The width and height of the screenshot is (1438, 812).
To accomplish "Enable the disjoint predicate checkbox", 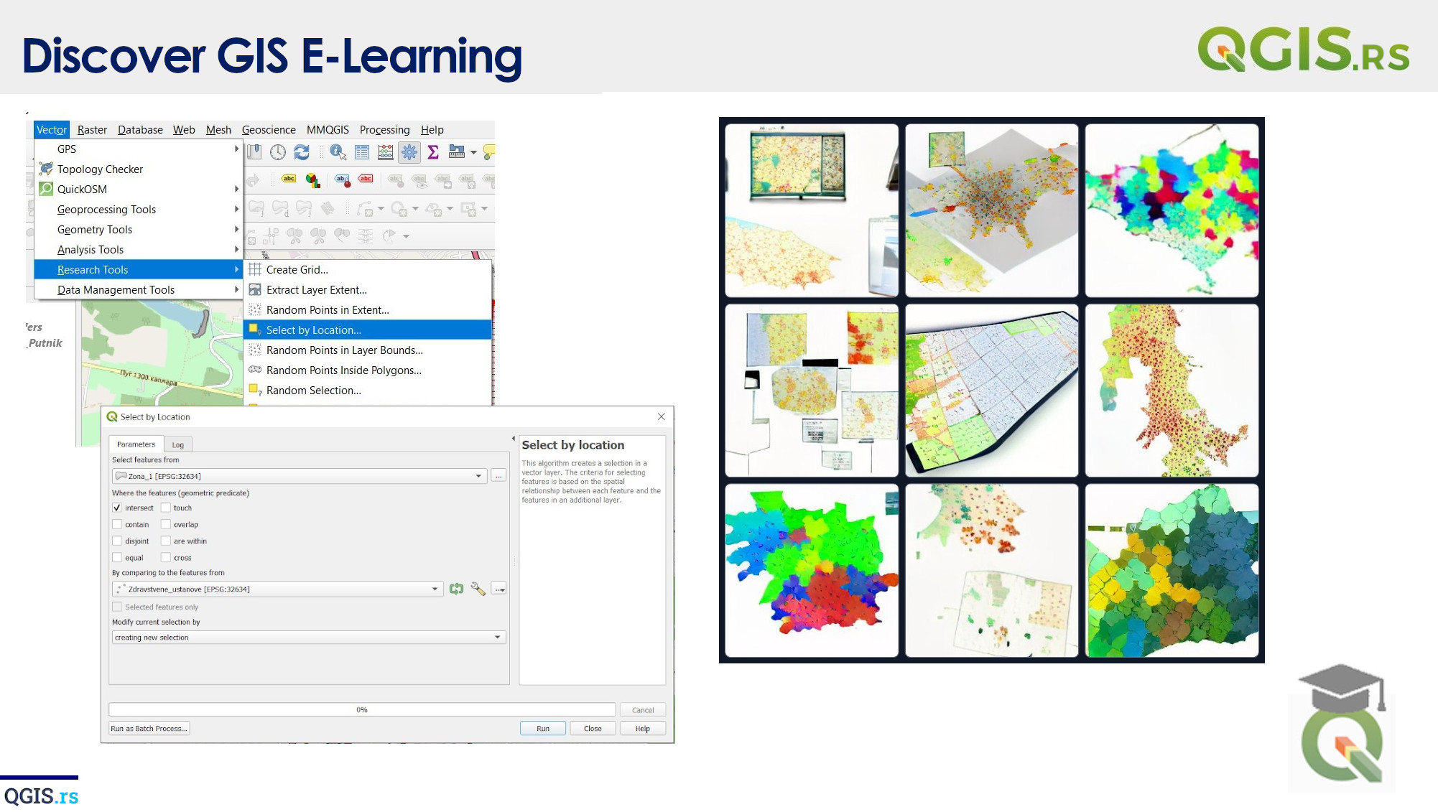I will pos(117,541).
